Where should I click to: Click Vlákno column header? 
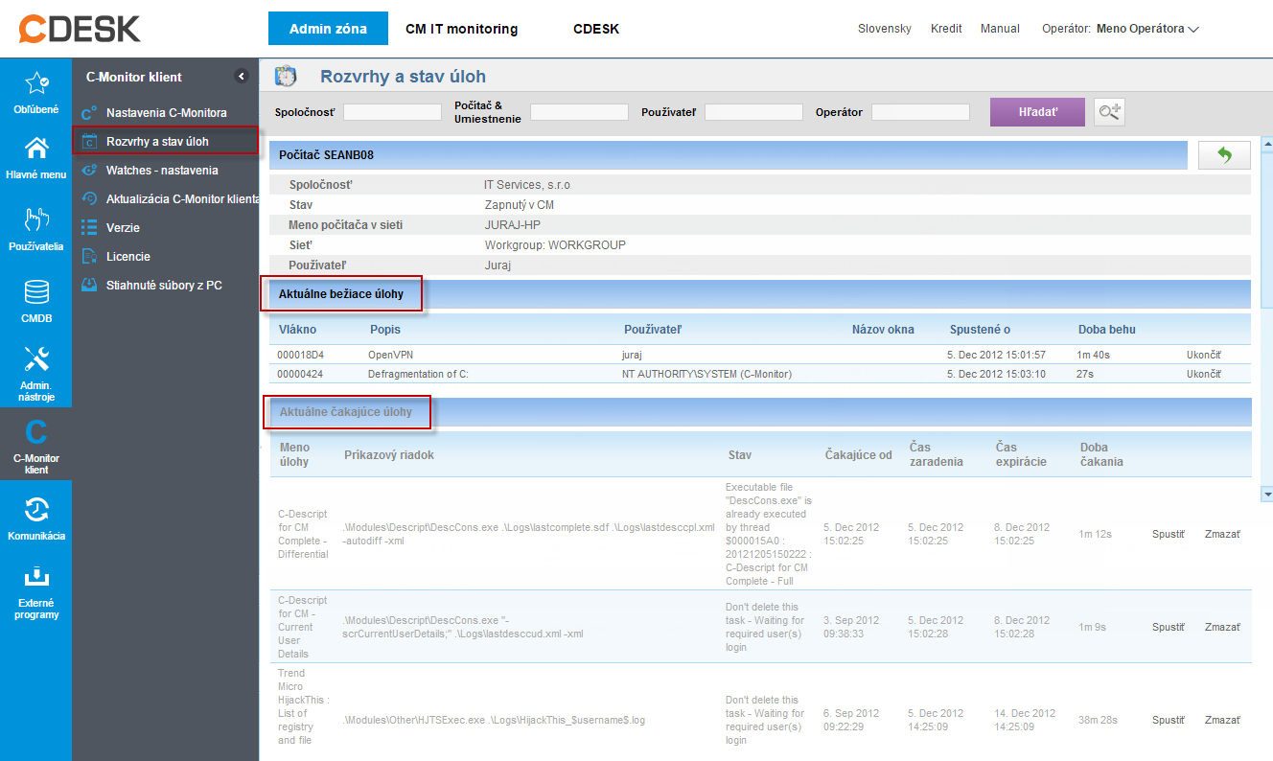pos(297,330)
